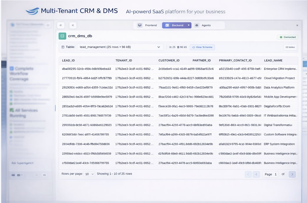Image resolution: width=307 pixels, height=203 pixels.
Task: Open the Backend tab dropdown arrow
Action: click(x=189, y=25)
